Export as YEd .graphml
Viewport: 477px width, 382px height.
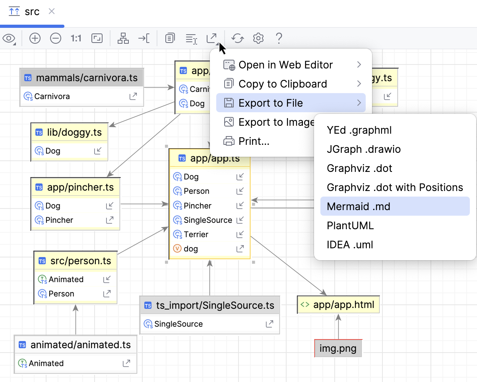click(x=395, y=130)
